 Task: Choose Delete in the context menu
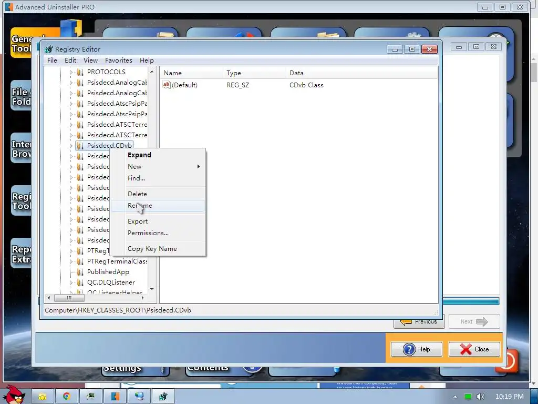click(x=158, y=194)
